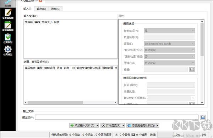213x138 pixels.
Task: Open the 语言(L) dropdown showing Undetermined (und)
Action: click(170, 44)
